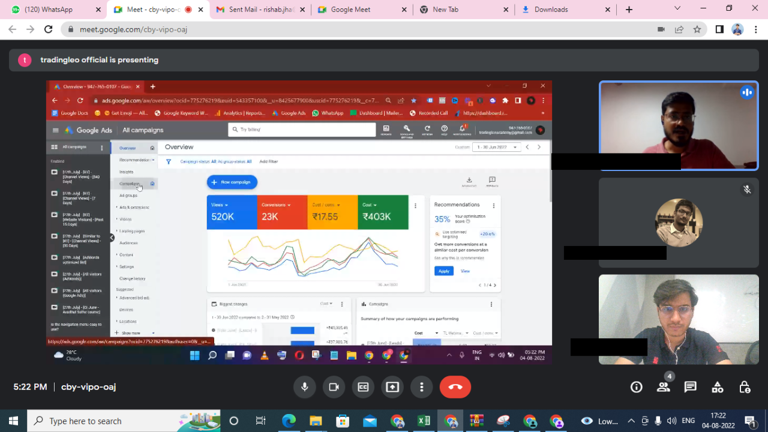The width and height of the screenshot is (768, 432).
Task: Turn on captions in Meet
Action: coord(363,387)
